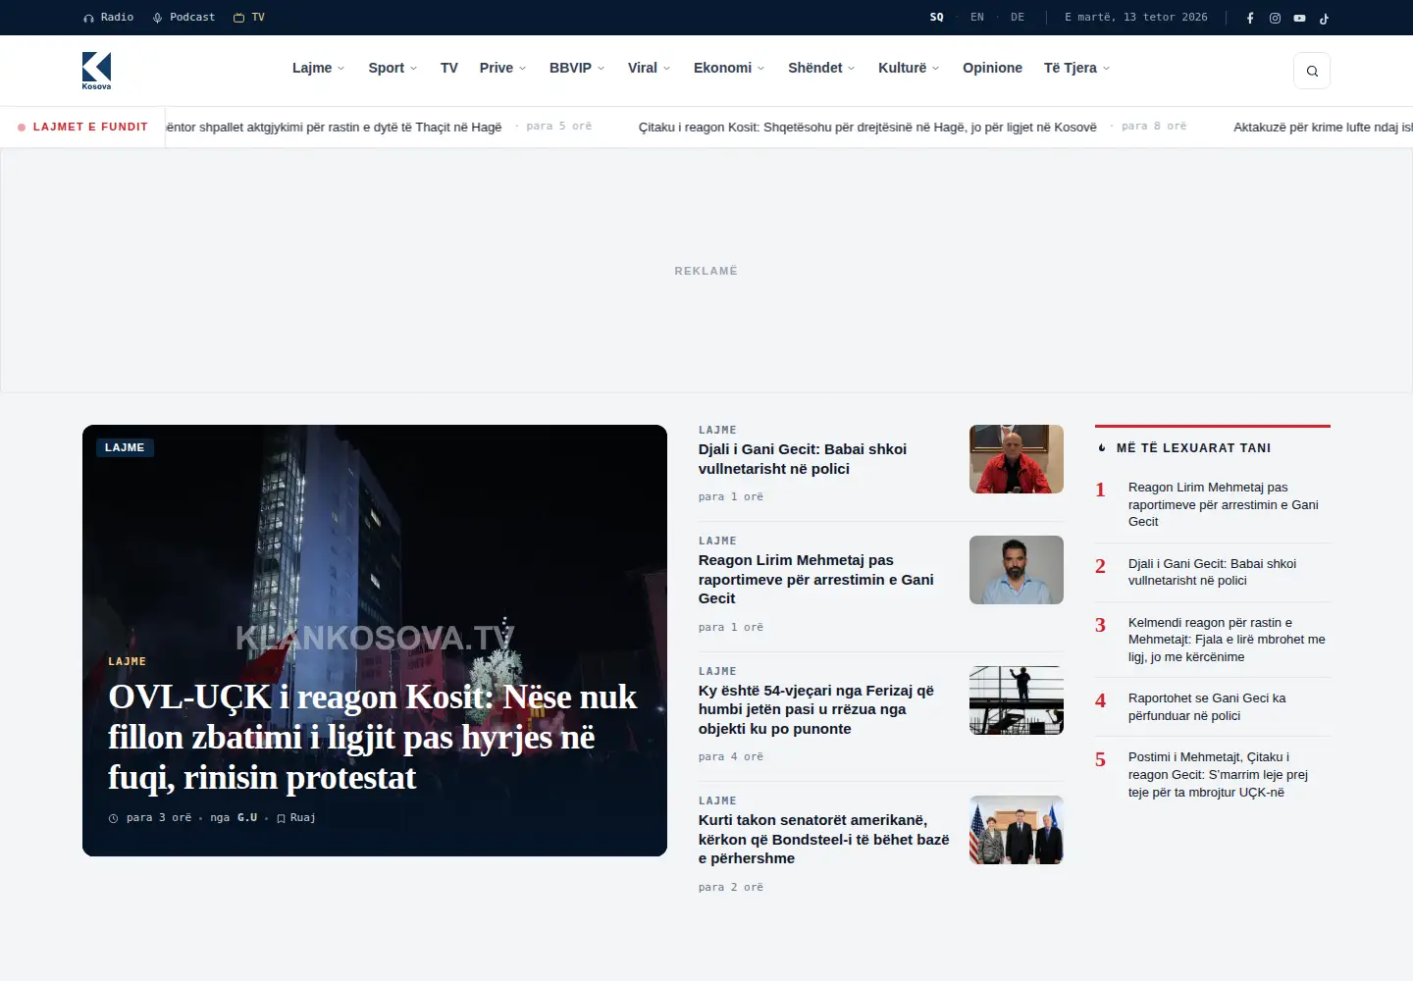
Task: Open the YouTube channel icon
Action: [1299, 18]
